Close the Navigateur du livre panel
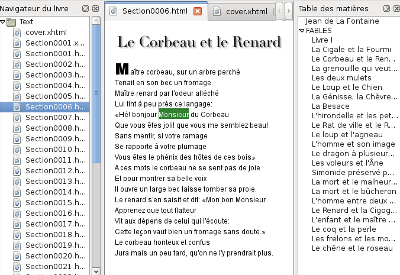Screen dimensions: 400x275 95,9
